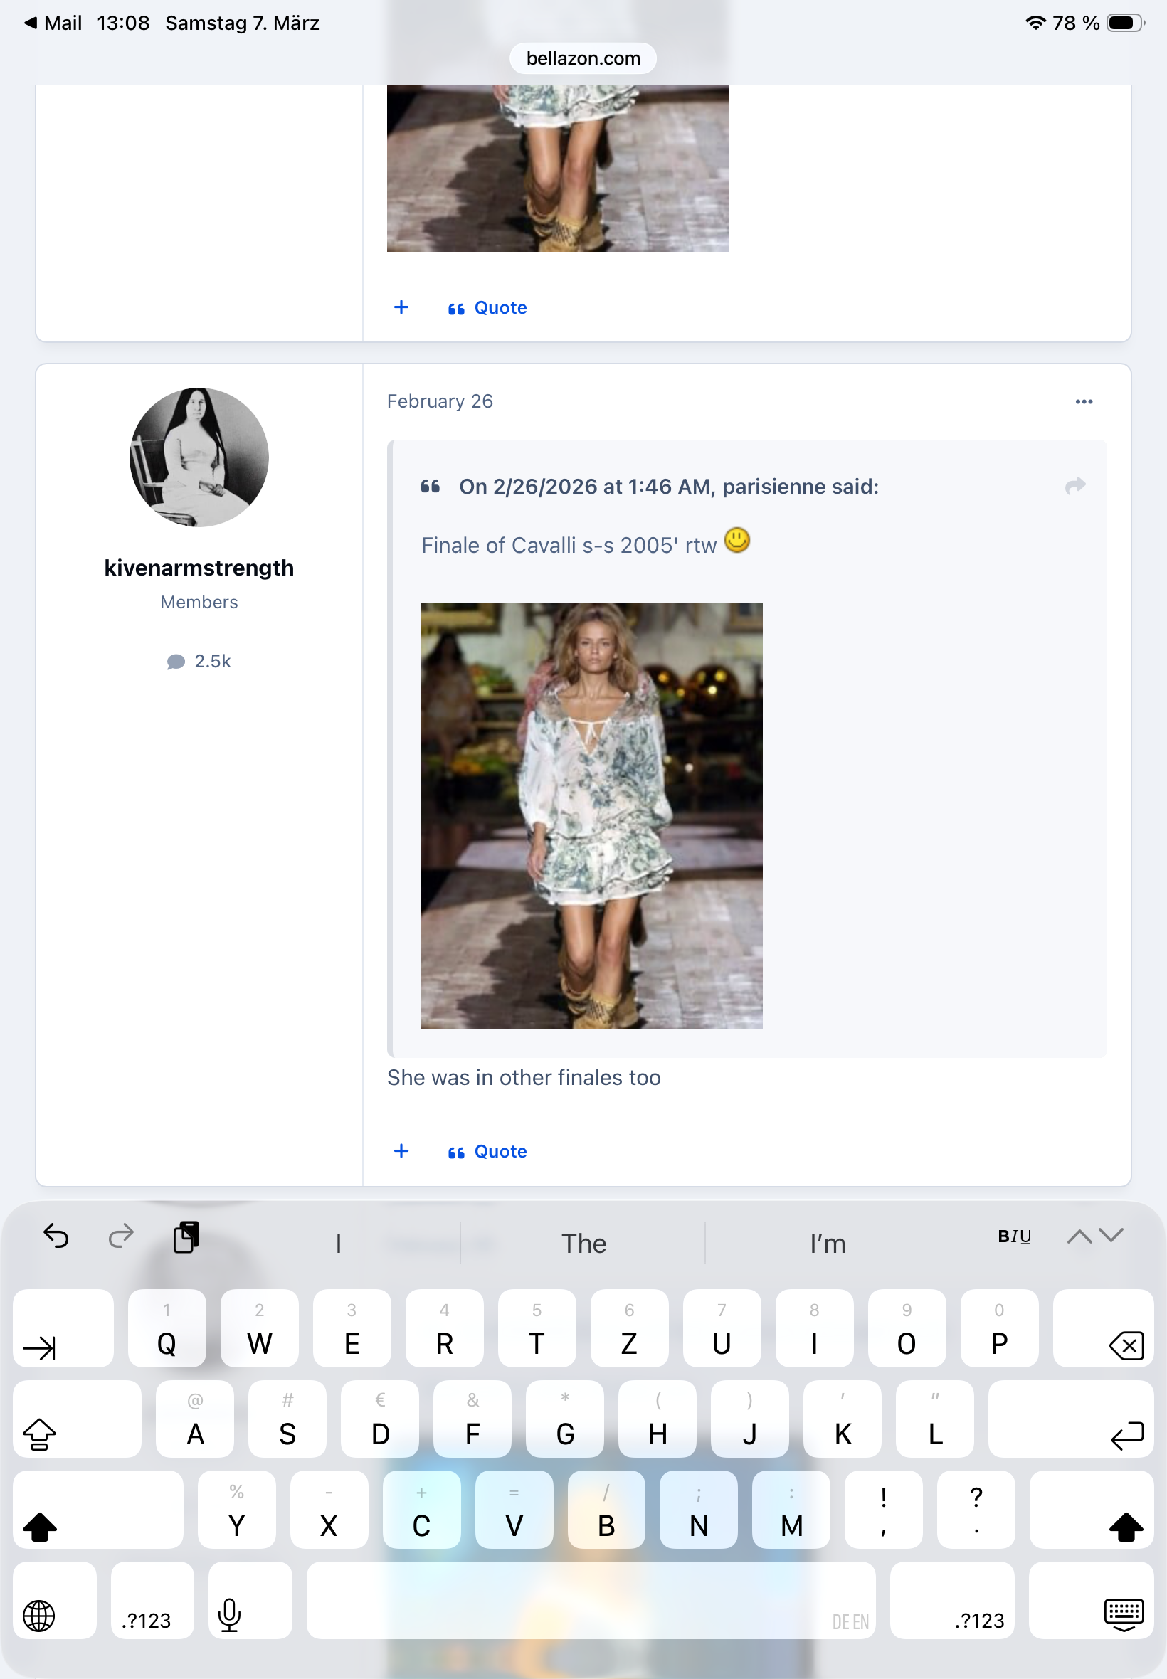Return to Mail app via back link

(53, 23)
